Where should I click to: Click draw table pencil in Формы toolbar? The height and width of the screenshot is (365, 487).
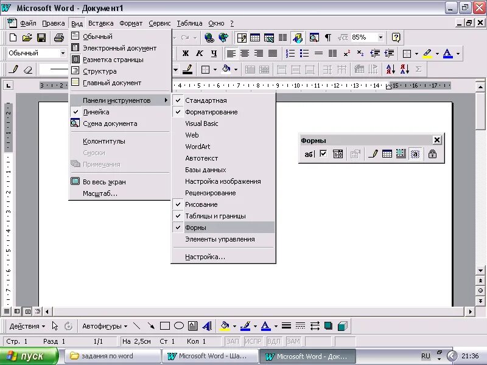pos(373,154)
